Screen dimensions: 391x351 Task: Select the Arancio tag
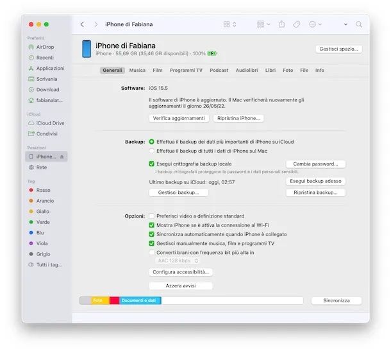click(42, 201)
